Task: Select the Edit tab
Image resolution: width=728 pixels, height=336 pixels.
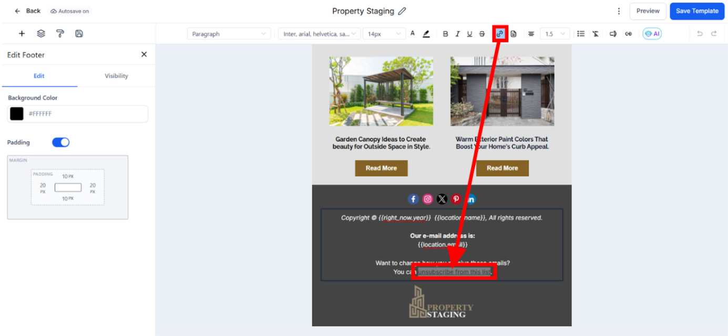Action: click(x=39, y=76)
